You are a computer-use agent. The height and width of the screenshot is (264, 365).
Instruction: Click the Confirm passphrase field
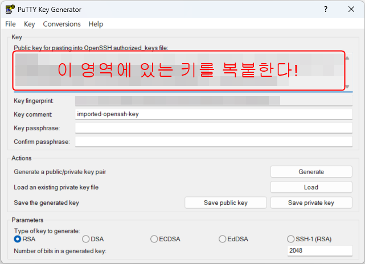coord(214,142)
